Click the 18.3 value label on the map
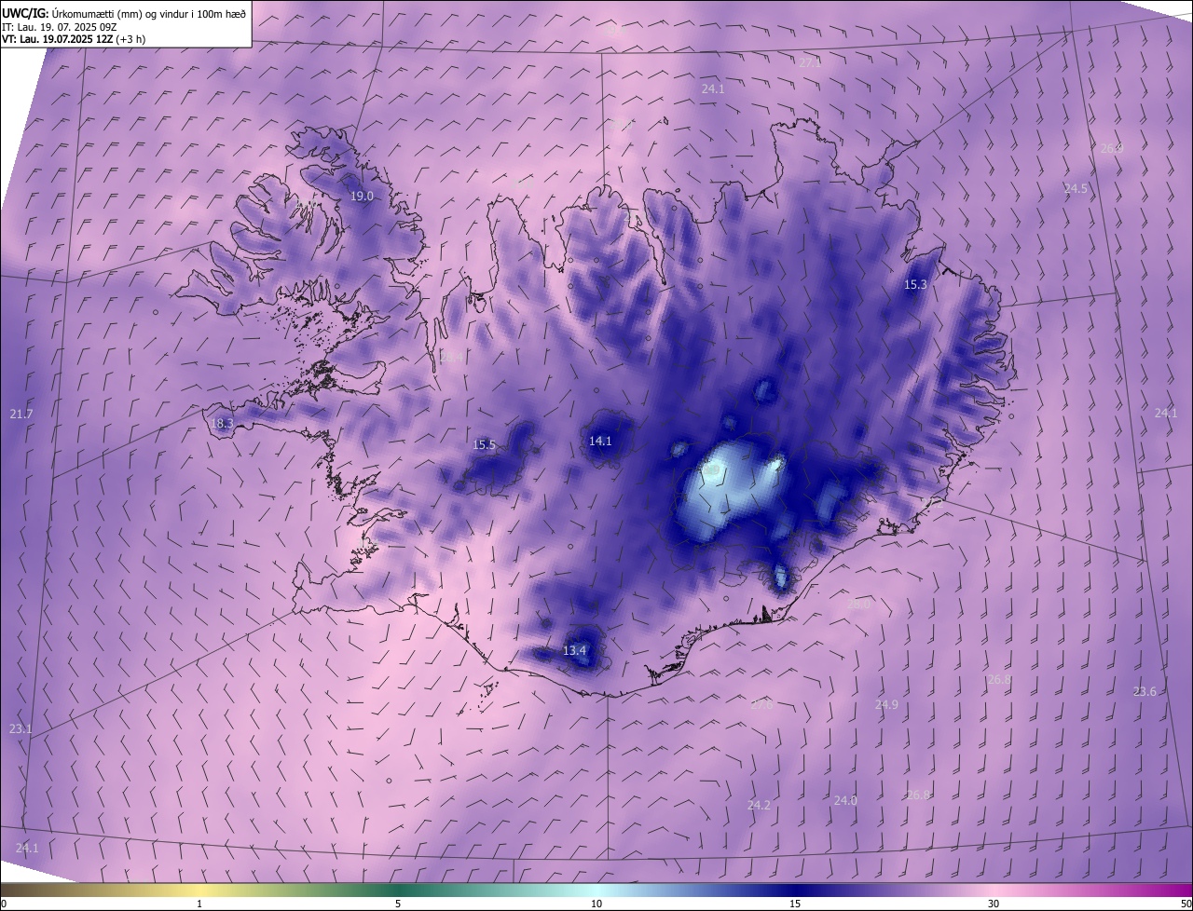The image size is (1193, 911). pos(222,423)
